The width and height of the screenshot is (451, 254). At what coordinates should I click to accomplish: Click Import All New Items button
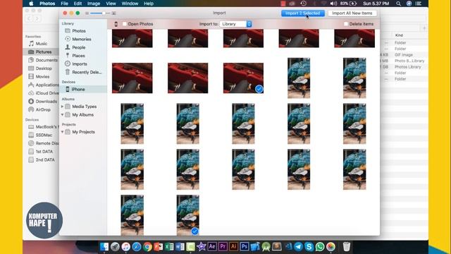(x=352, y=13)
